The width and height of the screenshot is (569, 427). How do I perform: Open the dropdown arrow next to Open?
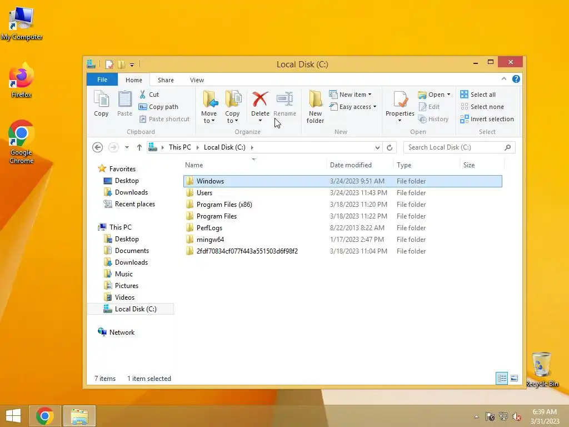(448, 95)
